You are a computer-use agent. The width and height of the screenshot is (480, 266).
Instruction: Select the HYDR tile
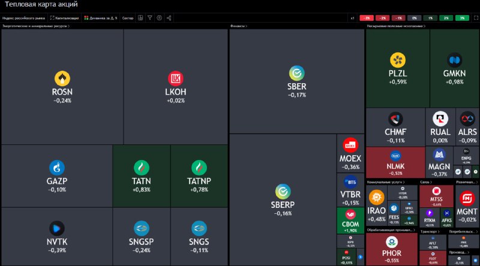pos(403,193)
